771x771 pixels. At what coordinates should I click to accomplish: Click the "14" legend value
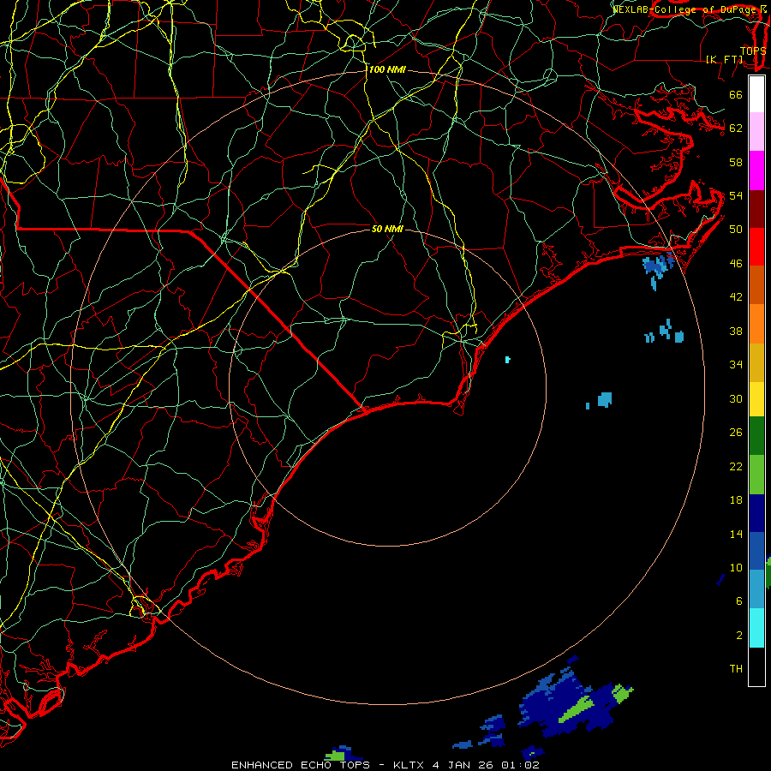pos(736,534)
